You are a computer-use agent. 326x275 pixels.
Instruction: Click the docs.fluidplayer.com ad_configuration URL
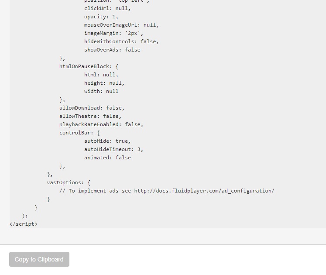[x=204, y=191]
